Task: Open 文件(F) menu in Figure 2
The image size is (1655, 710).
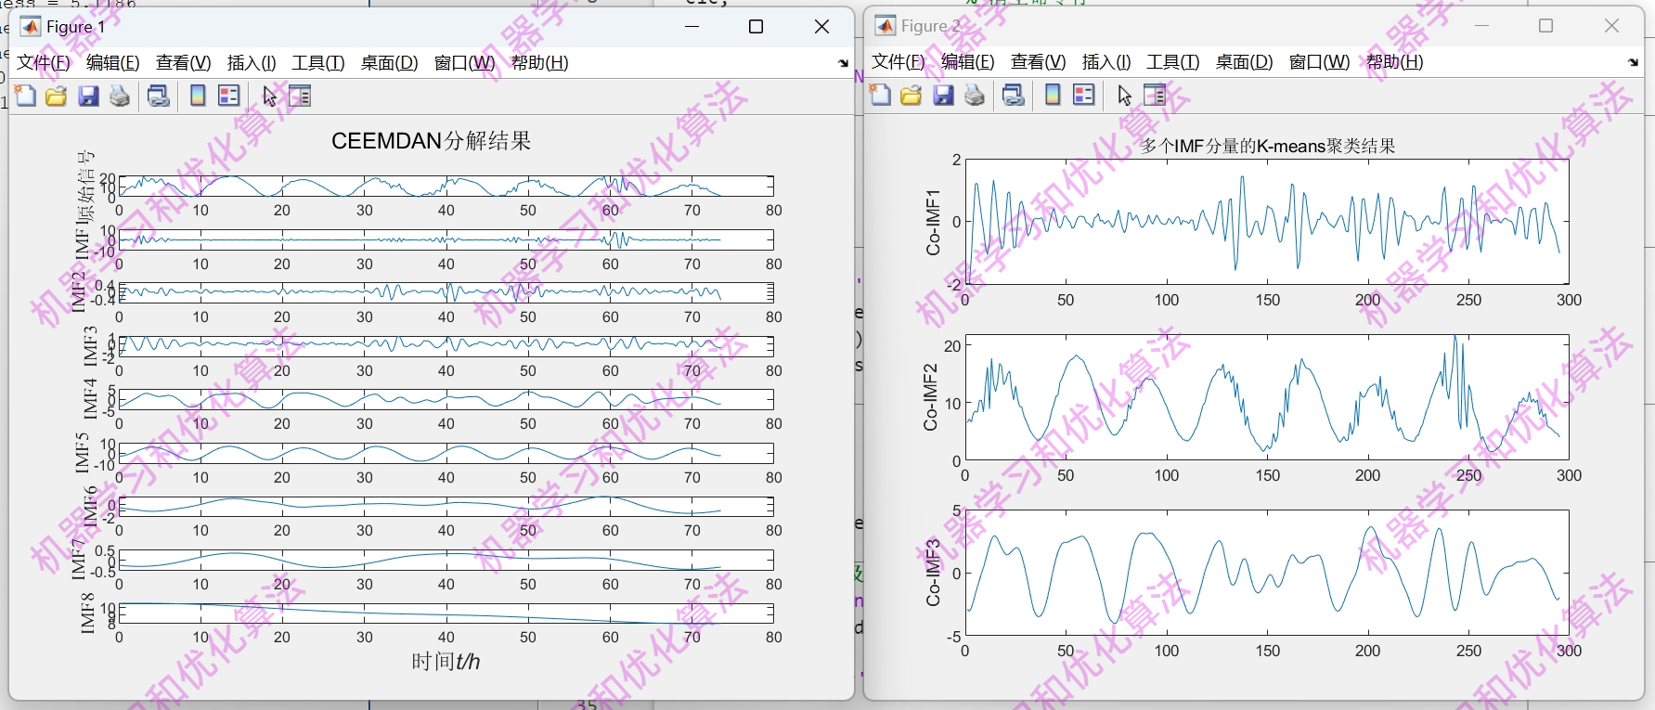Action: click(x=899, y=62)
